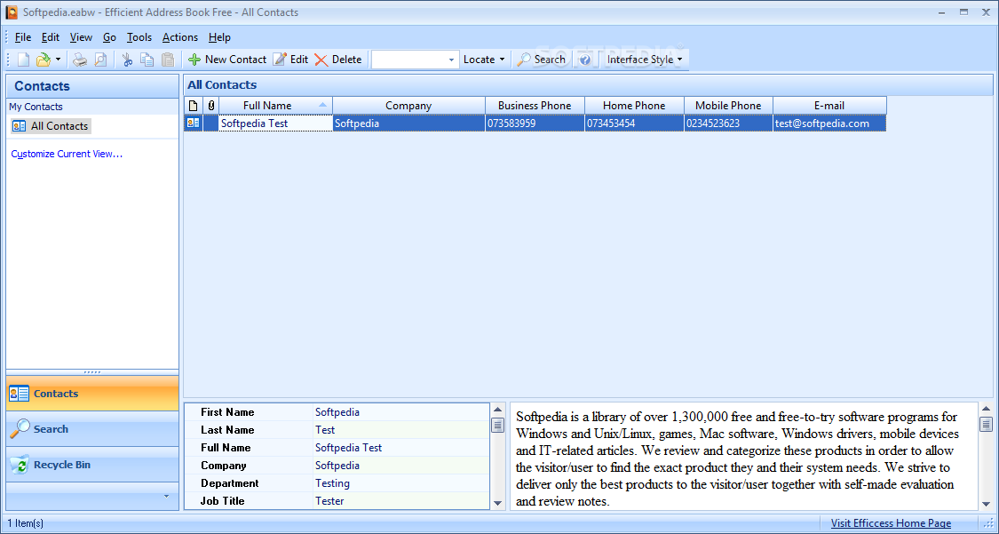This screenshot has width=999, height=534.
Task: Click the notes pane scrollbar thumb
Action: [x=986, y=425]
